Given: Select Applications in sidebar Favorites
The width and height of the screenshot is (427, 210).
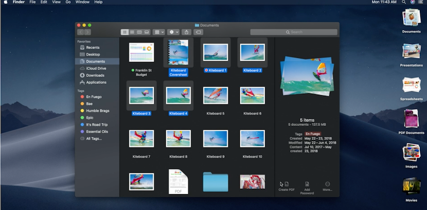Looking at the screenshot, I should [x=96, y=82].
